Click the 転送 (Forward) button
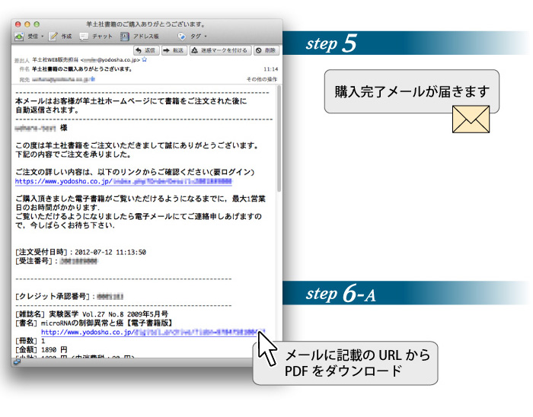This screenshot has width=533, height=417. coord(174,49)
